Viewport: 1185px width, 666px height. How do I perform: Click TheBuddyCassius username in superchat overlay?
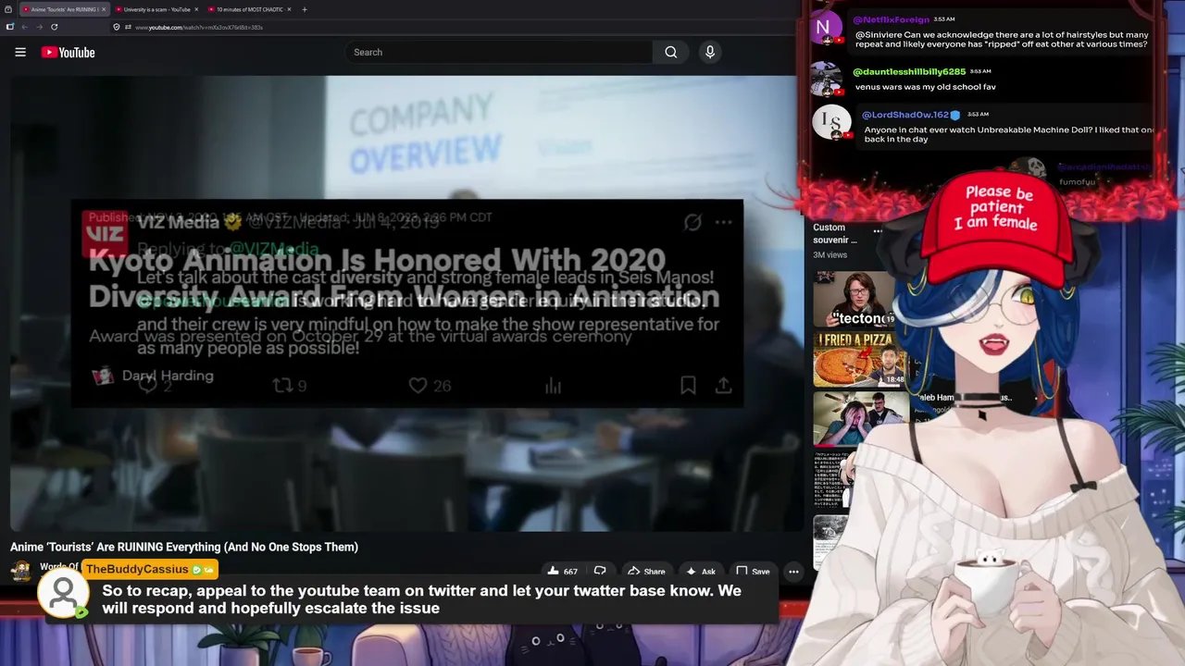click(x=137, y=569)
